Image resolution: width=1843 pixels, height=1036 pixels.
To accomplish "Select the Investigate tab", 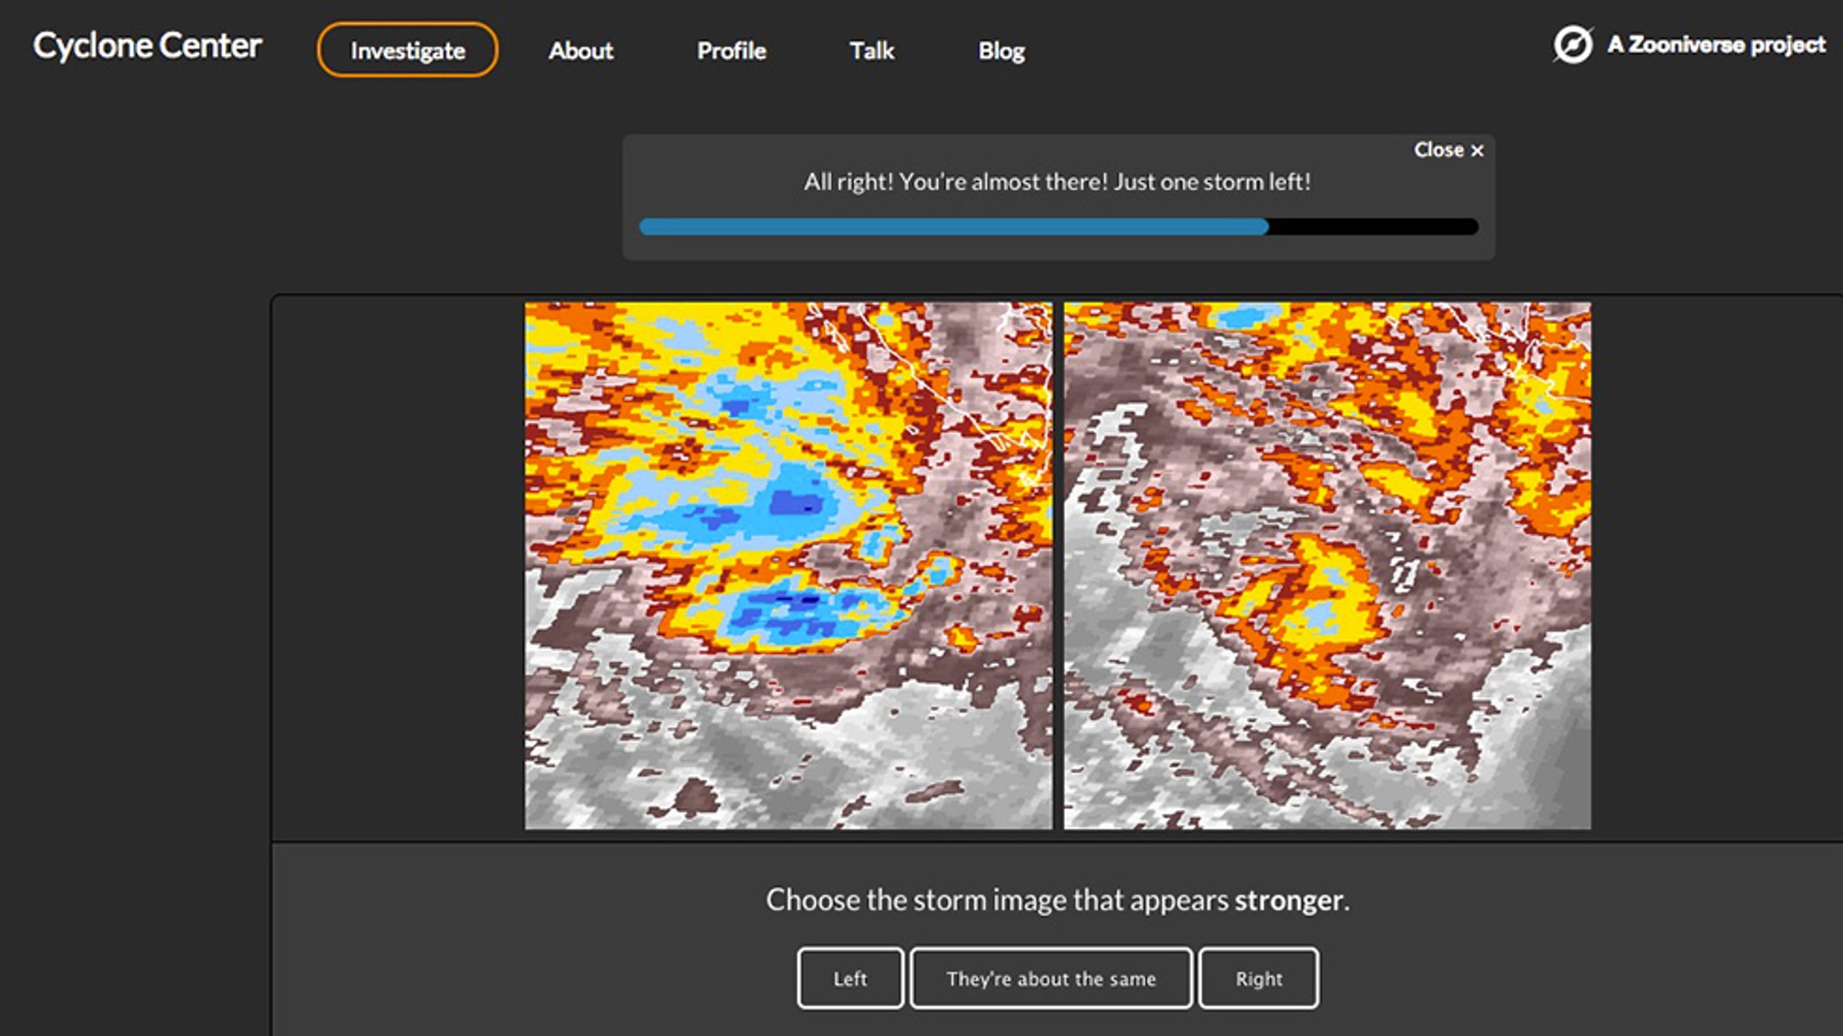I will (x=407, y=50).
